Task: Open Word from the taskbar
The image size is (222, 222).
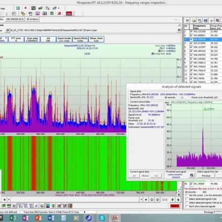Action: click(x=51, y=218)
